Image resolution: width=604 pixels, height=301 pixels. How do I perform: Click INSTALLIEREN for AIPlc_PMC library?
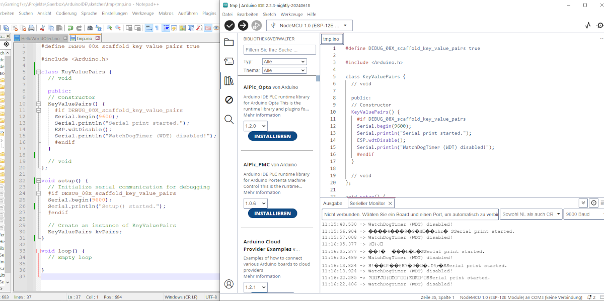pyautogui.click(x=272, y=214)
